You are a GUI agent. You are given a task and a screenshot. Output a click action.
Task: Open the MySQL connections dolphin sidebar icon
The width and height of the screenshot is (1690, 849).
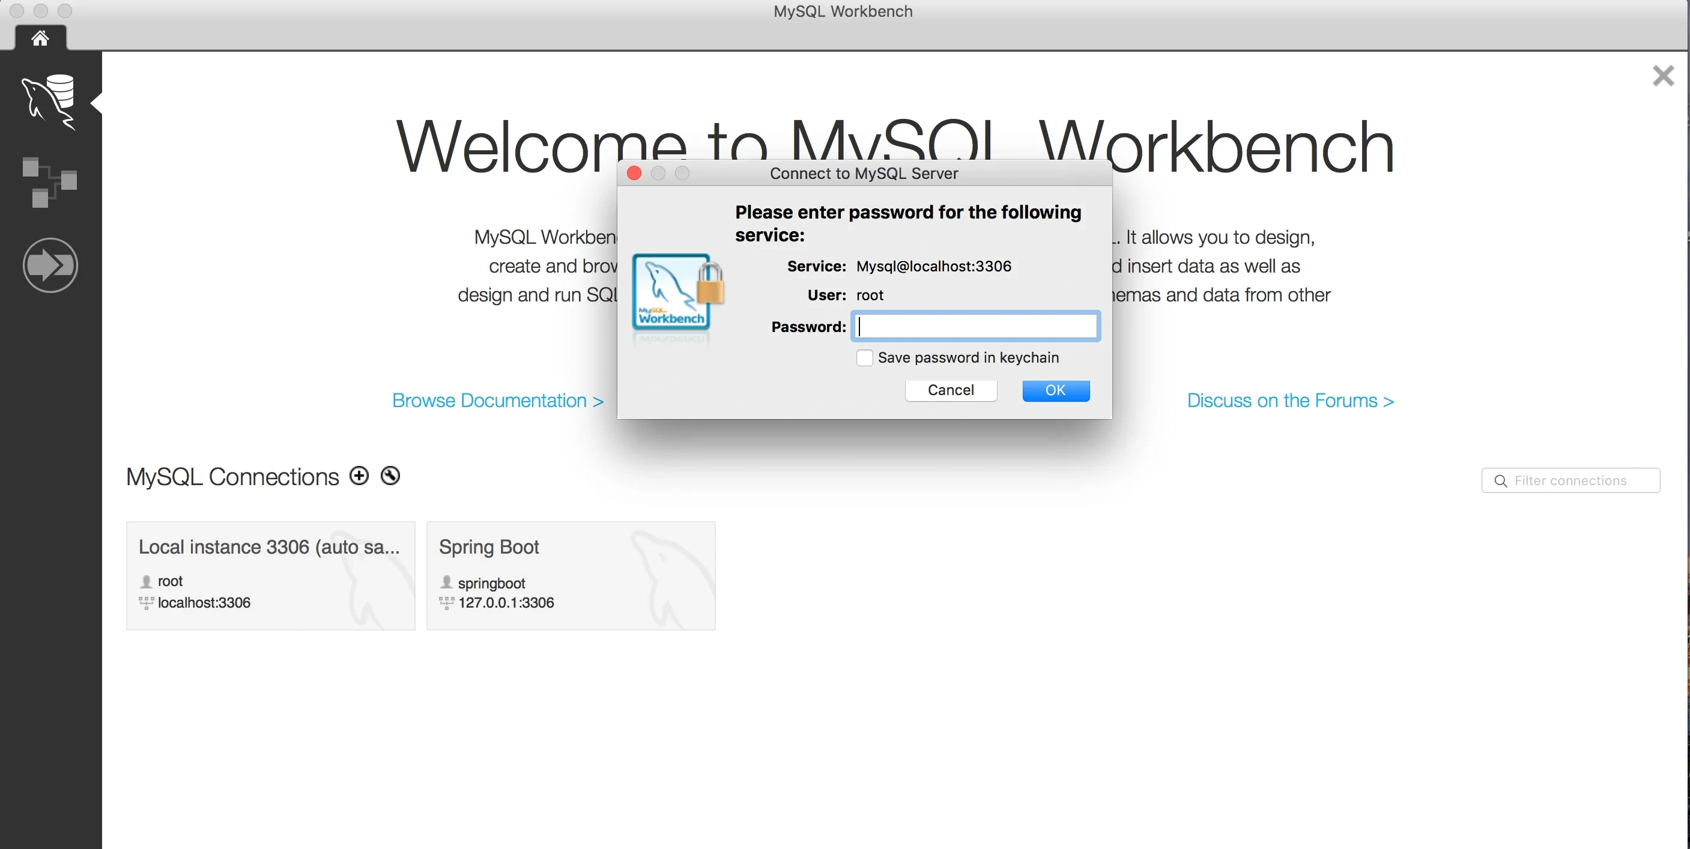49,102
